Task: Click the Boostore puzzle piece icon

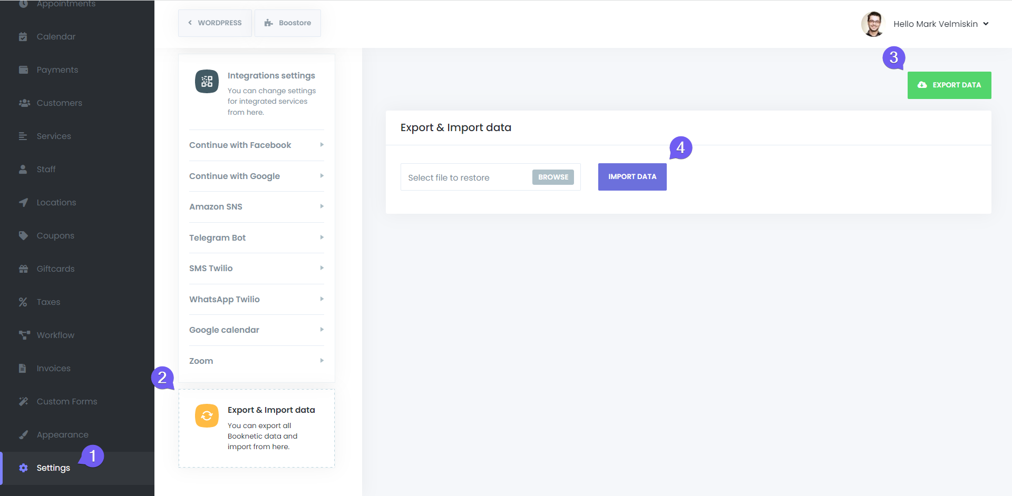Action: click(x=269, y=23)
